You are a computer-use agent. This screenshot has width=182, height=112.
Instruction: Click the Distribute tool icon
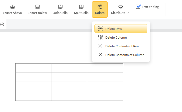pos(121,7)
